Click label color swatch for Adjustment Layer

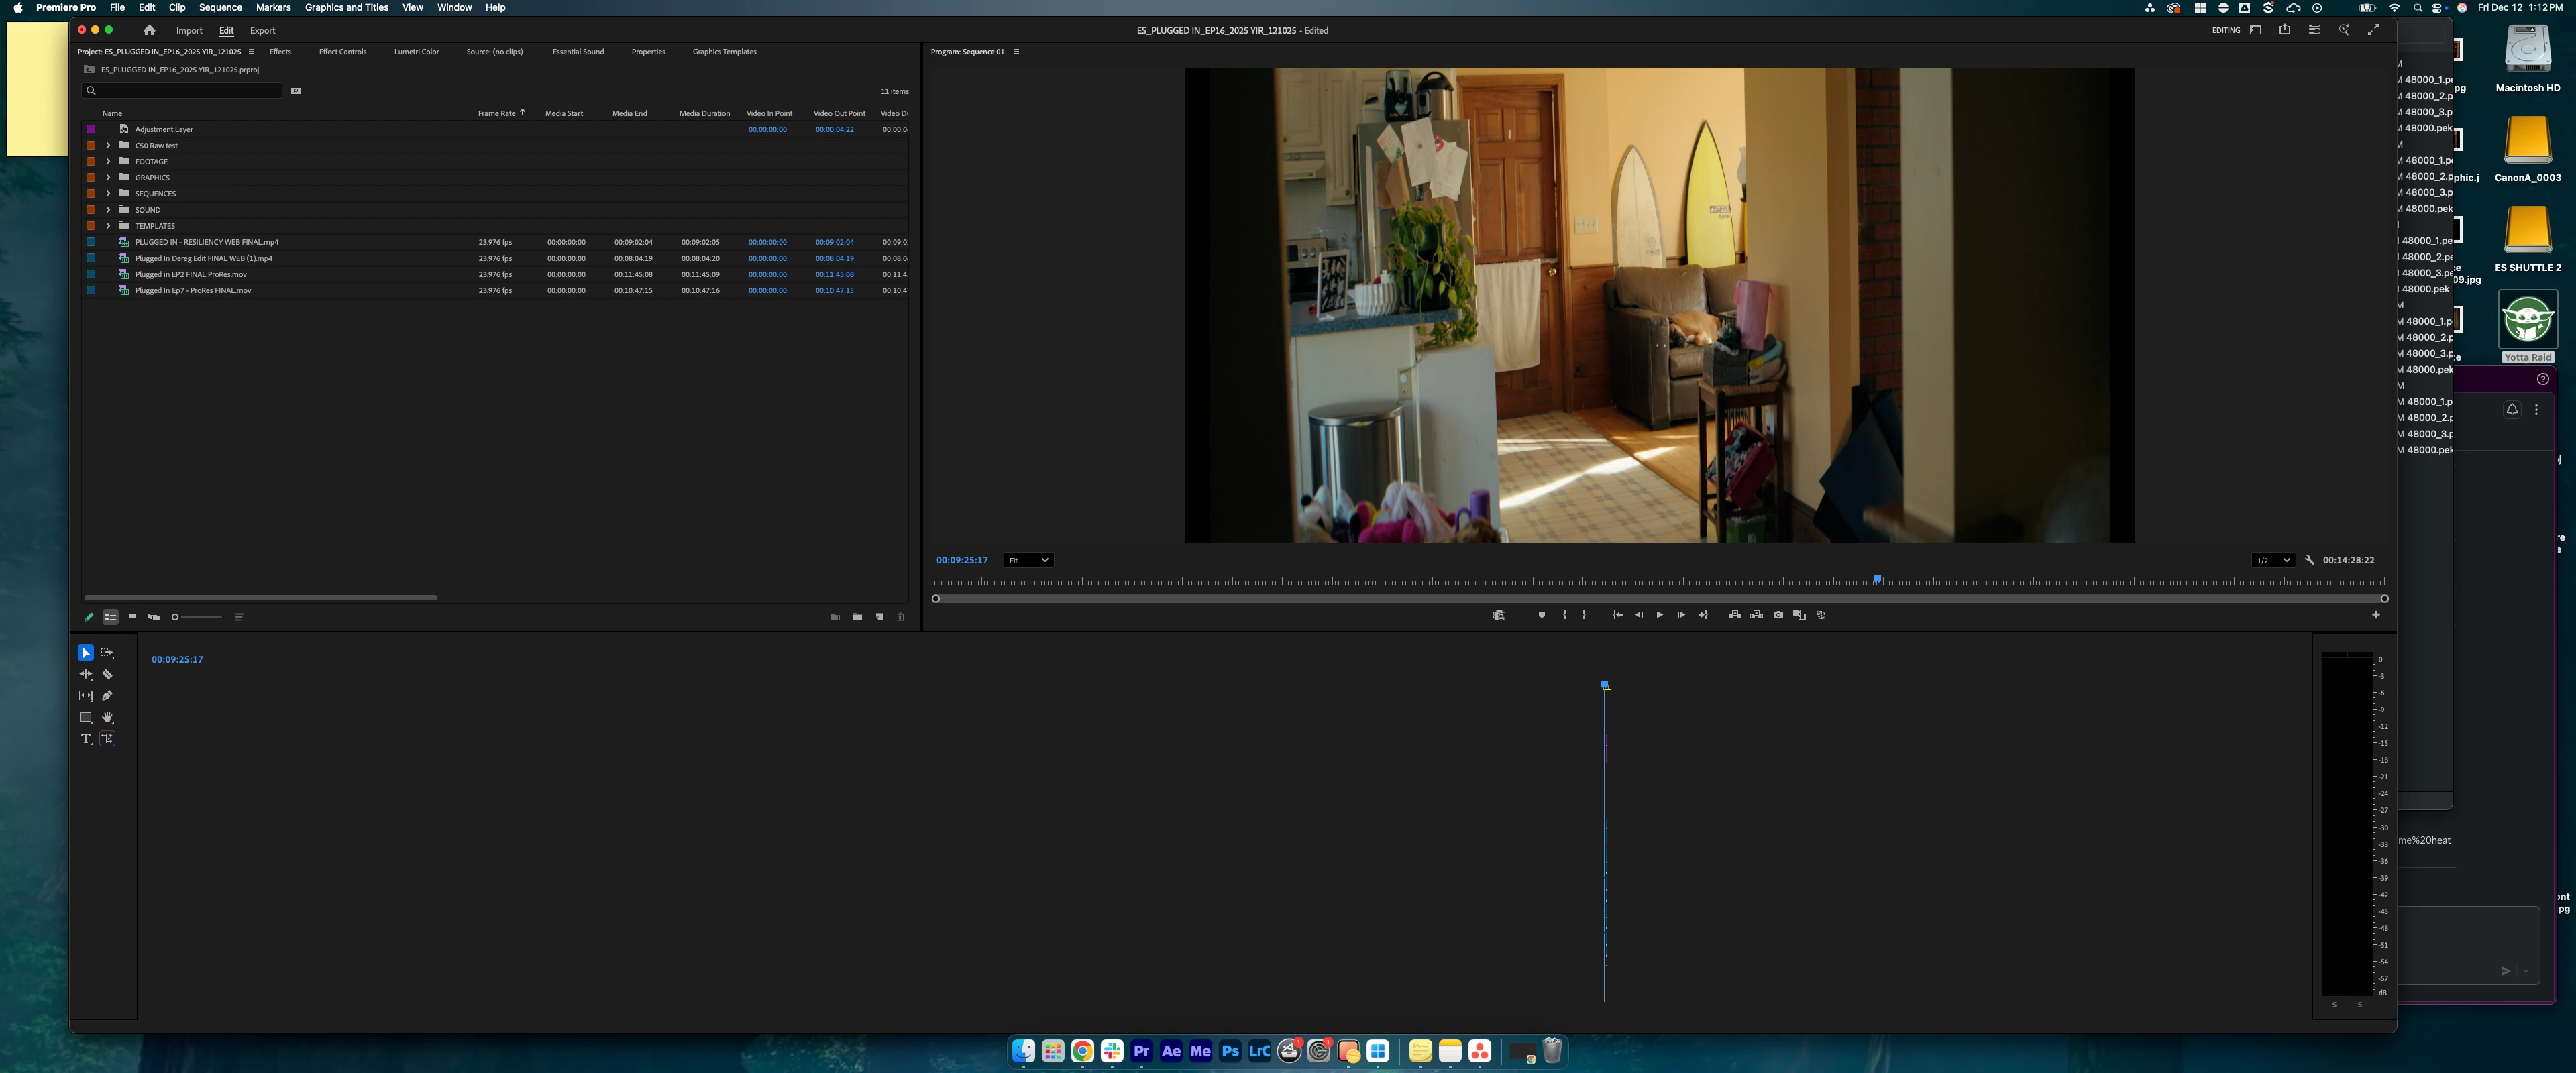(91, 129)
